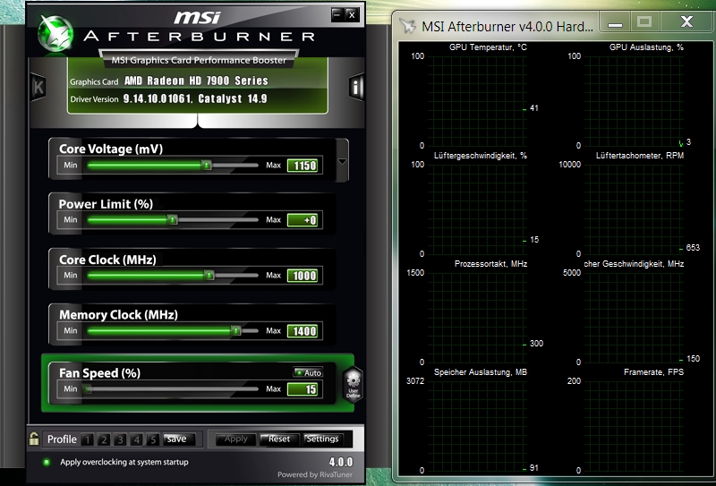This screenshot has height=486, width=716.
Task: Select profile slot 4
Action: coord(137,439)
